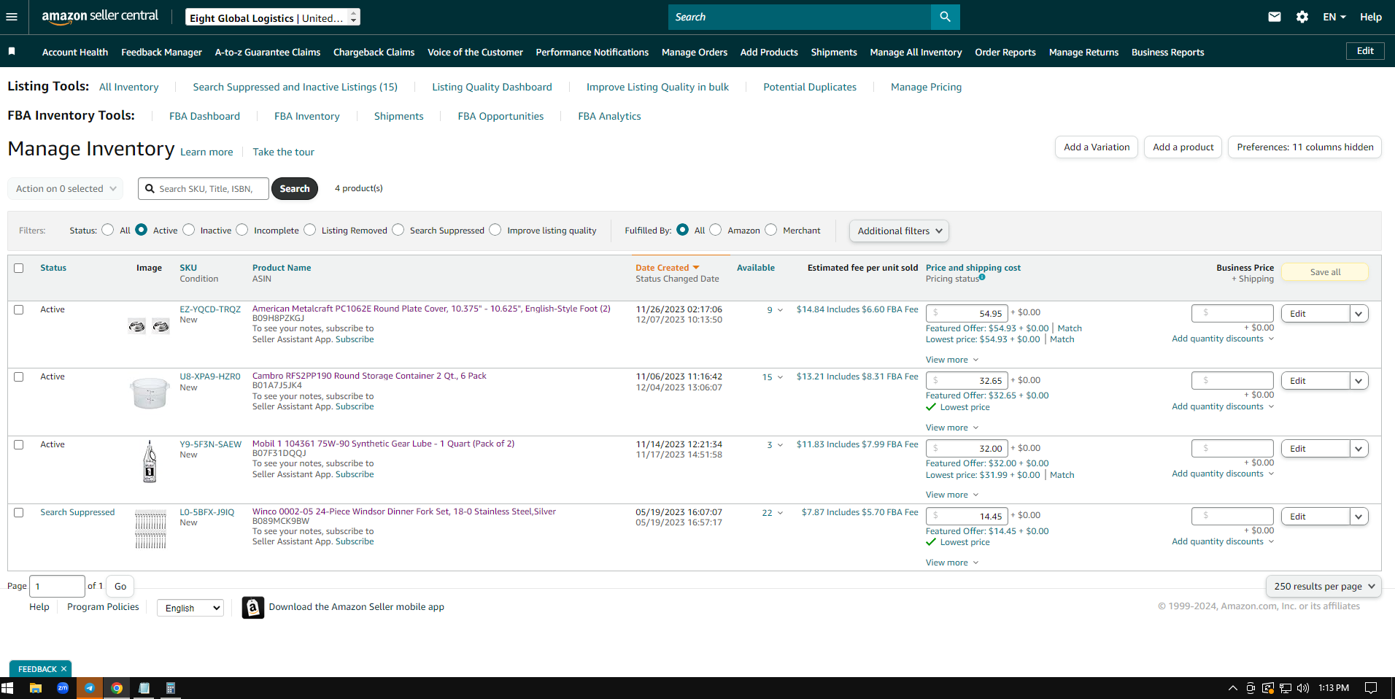Click the Add a Variation button
Viewport: 1395px width, 699px height.
click(1097, 147)
